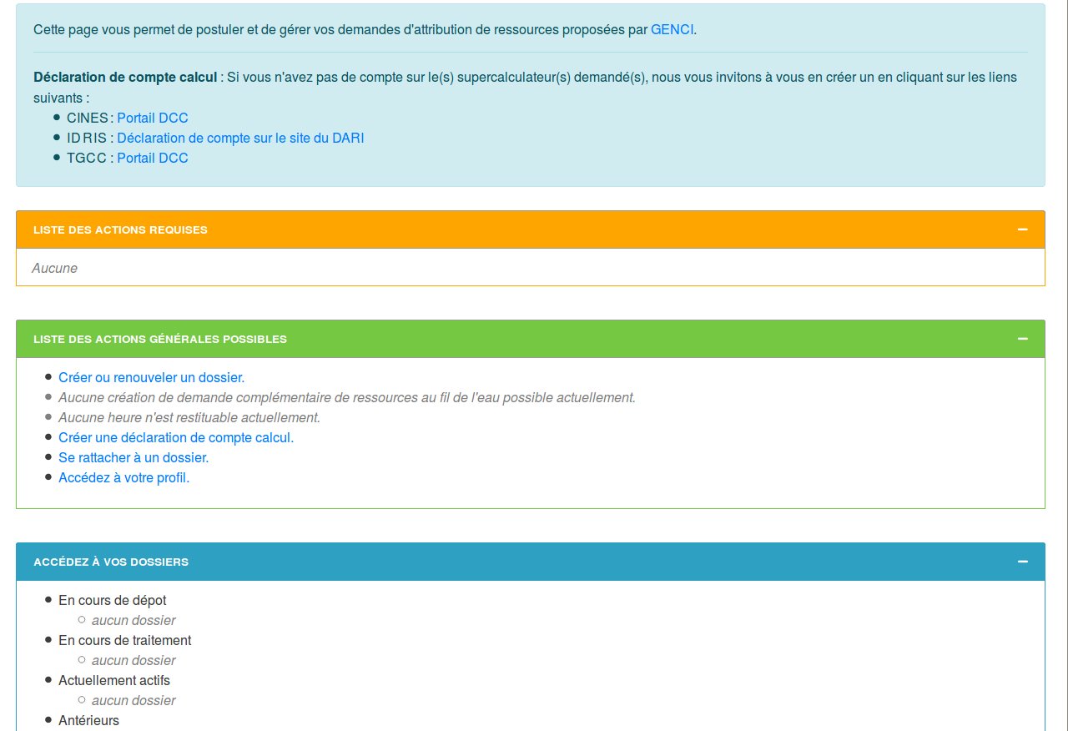The image size is (1068, 731).
Task: Select the "Actuellement actifs" item
Action: click(x=113, y=680)
